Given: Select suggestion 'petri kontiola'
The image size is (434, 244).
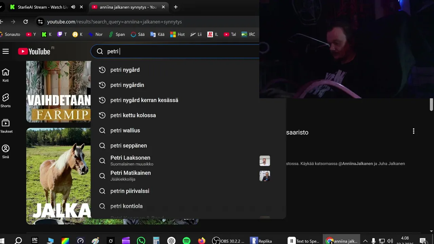Looking at the screenshot, I should click(188, 206).
